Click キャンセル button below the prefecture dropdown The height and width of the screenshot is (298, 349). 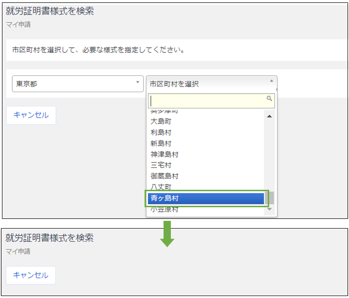click(x=31, y=115)
